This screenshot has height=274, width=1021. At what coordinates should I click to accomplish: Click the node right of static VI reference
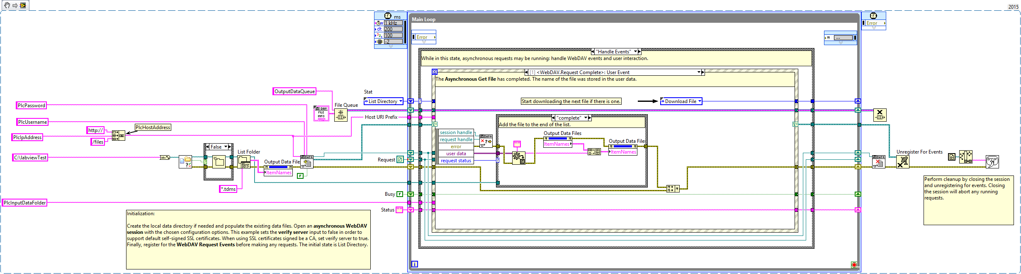(x=966, y=157)
